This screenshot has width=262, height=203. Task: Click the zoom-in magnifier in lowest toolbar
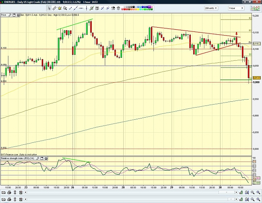[x=258, y=199]
